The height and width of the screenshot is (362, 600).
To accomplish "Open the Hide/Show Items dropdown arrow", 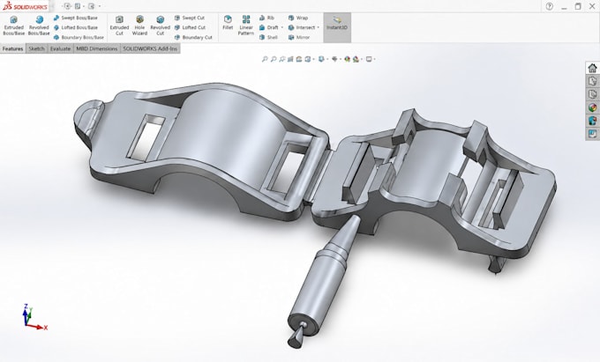I will [341, 59].
